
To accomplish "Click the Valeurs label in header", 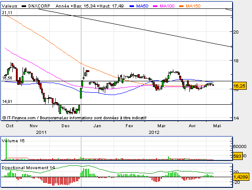I will coord(9,6).
